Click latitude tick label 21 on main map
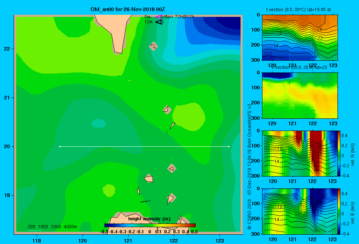The width and height of the screenshot is (359, 244). 7,98
